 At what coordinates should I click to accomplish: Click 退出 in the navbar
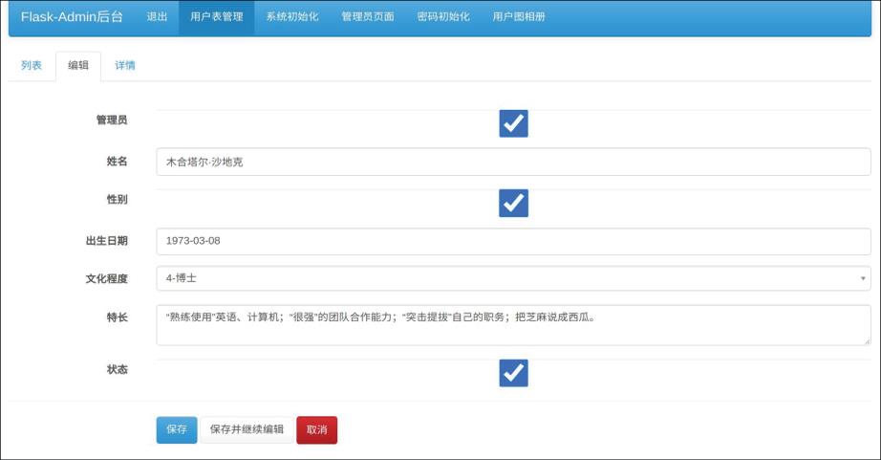(x=157, y=17)
